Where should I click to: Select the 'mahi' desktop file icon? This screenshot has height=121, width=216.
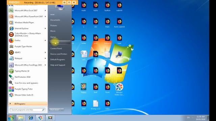(x=84, y=7)
